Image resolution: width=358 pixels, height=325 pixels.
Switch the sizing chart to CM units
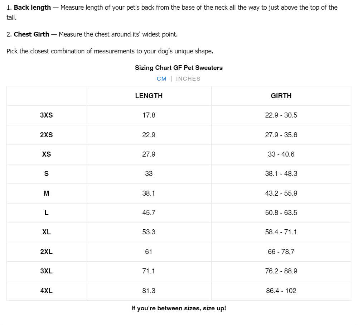tap(161, 79)
